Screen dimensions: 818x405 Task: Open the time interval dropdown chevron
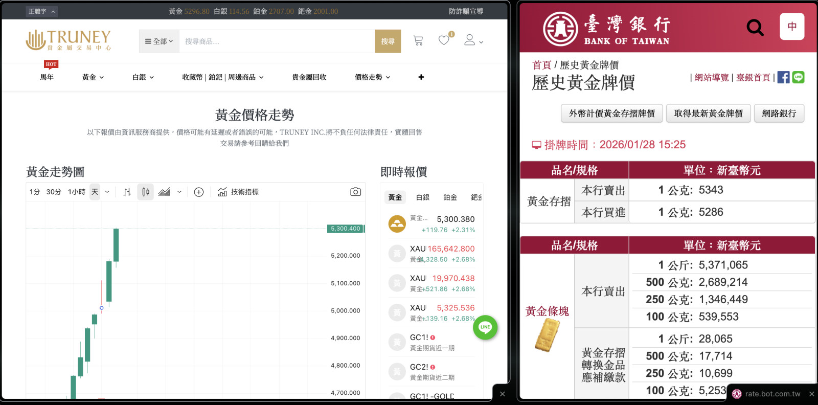[107, 192]
